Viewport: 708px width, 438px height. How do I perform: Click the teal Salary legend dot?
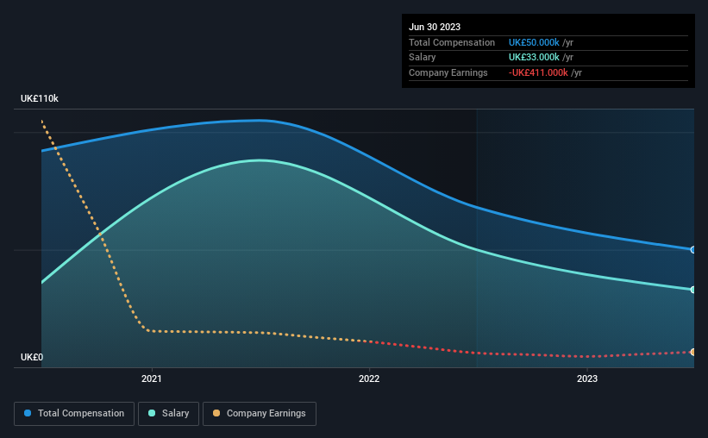152,413
